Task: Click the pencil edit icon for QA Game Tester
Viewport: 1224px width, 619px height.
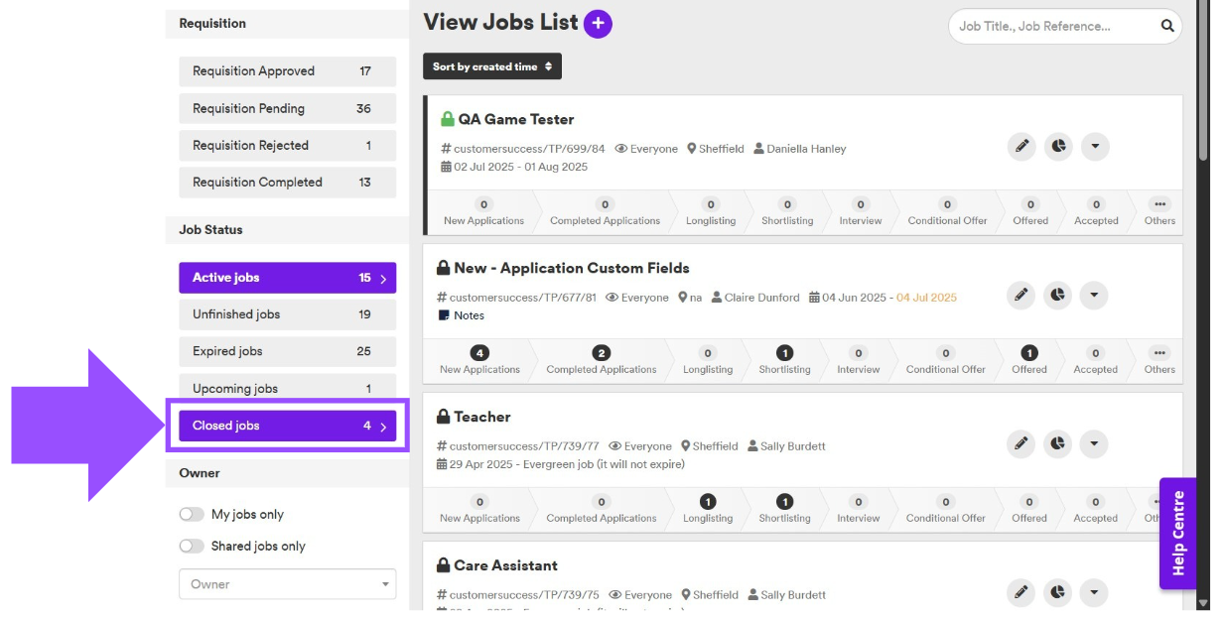Action: pyautogui.click(x=1020, y=147)
